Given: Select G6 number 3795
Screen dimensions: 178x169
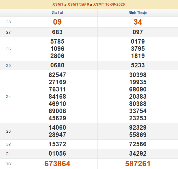Looking at the screenshot, I should pyautogui.click(x=138, y=49).
